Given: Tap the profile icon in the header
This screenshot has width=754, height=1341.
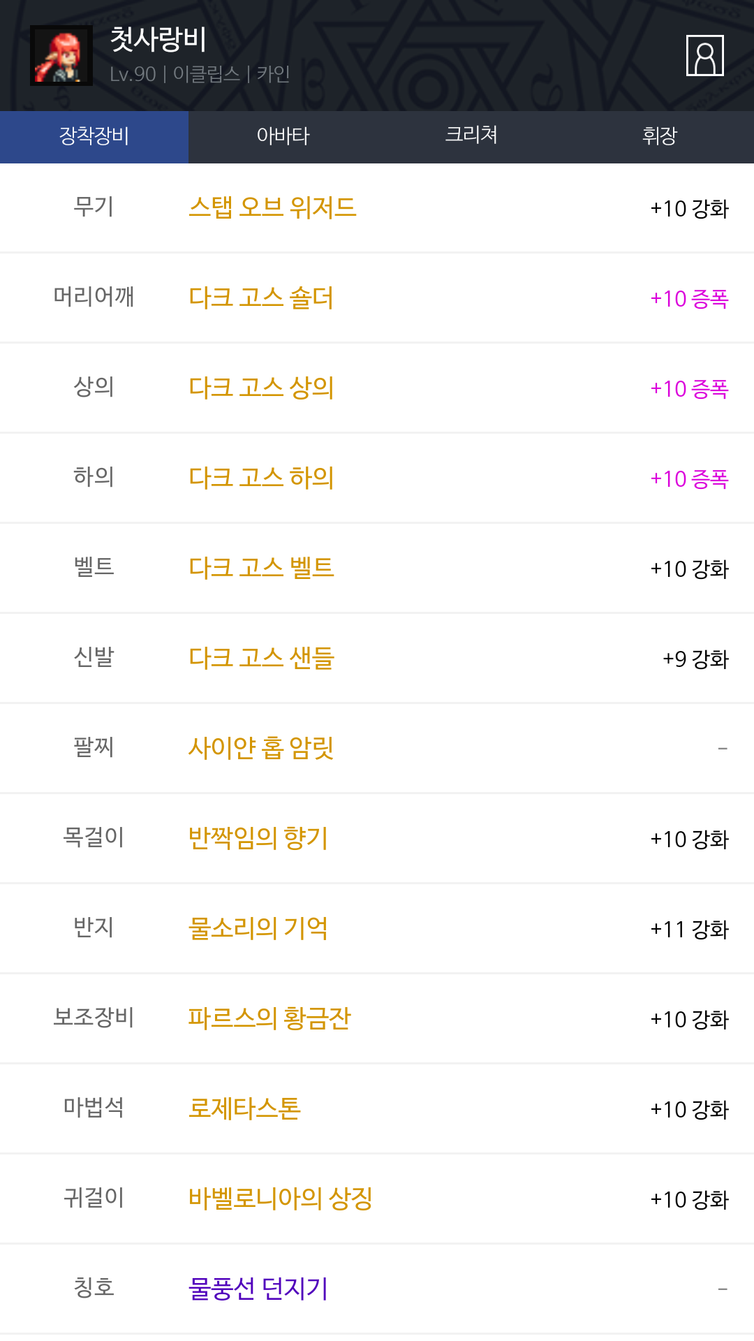Looking at the screenshot, I should pos(704,55).
